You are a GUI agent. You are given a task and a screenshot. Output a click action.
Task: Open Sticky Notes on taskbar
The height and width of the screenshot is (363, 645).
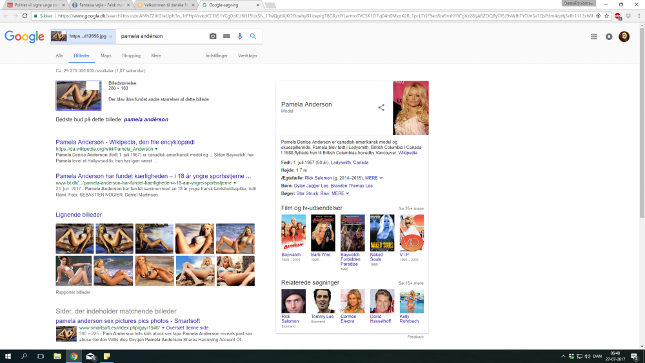[x=107, y=357]
